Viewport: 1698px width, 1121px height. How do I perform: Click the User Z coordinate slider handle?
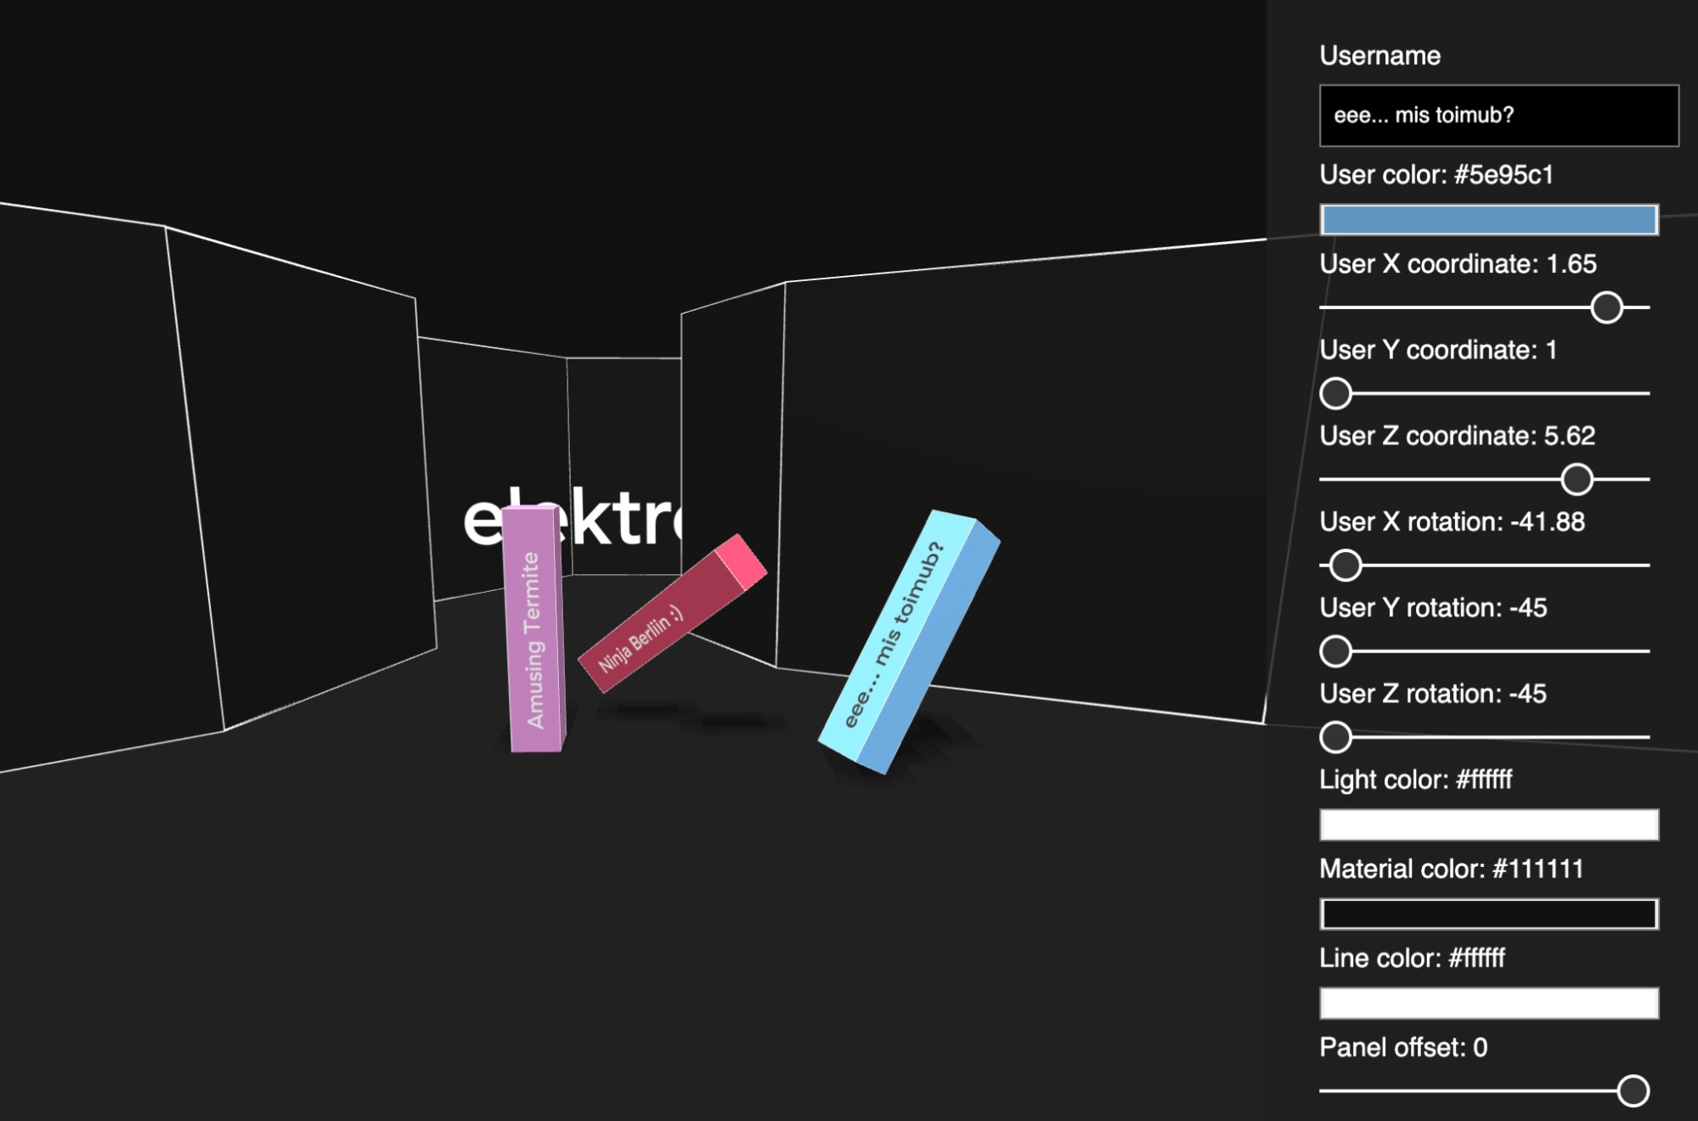[x=1577, y=480]
